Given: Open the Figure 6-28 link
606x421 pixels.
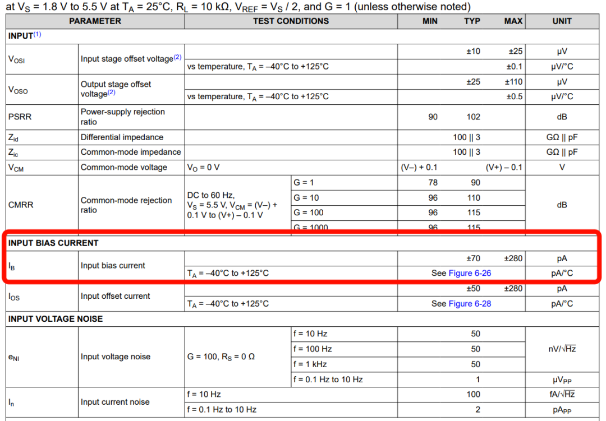Looking at the screenshot, I should click(470, 304).
